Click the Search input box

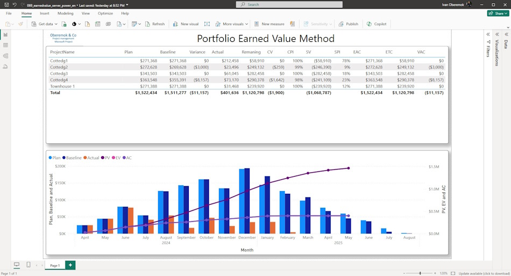[x=289, y=4]
